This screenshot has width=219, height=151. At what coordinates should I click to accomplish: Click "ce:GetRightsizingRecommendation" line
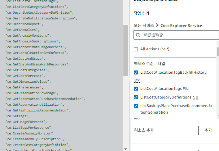[38, 110]
